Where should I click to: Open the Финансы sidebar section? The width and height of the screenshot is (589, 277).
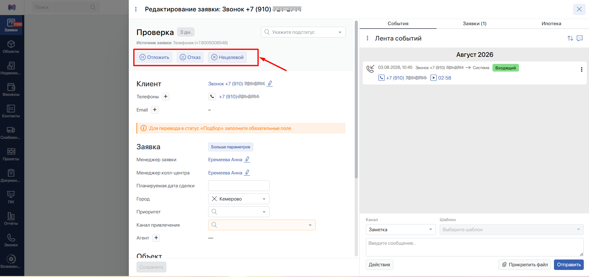pos(11,90)
